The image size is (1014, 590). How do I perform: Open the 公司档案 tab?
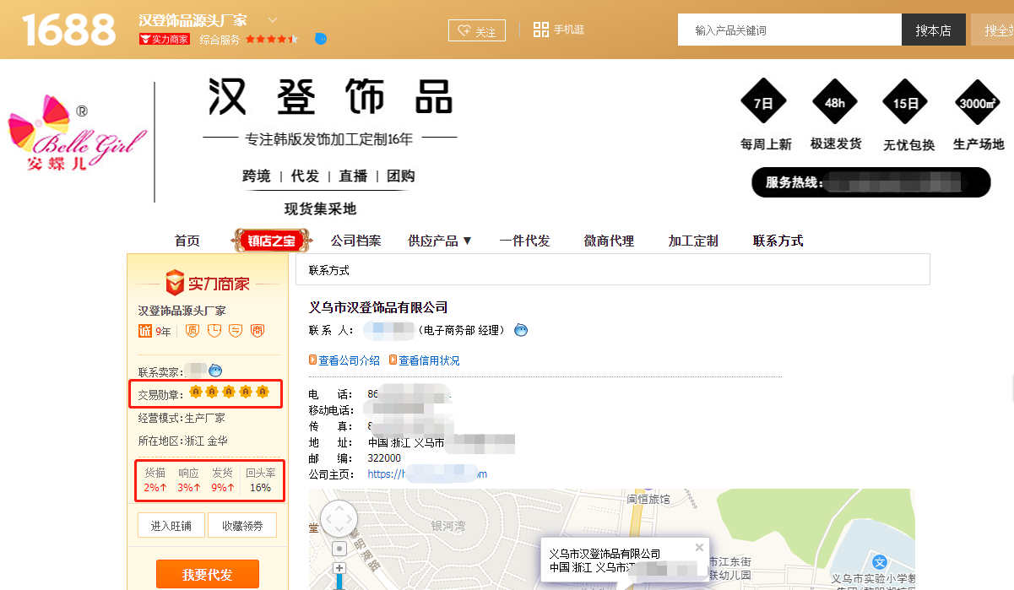(x=355, y=241)
